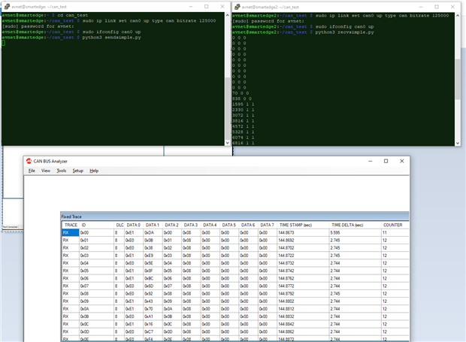The width and height of the screenshot is (466, 342).
Task: Click the COUNTER column header
Action: [392, 225]
